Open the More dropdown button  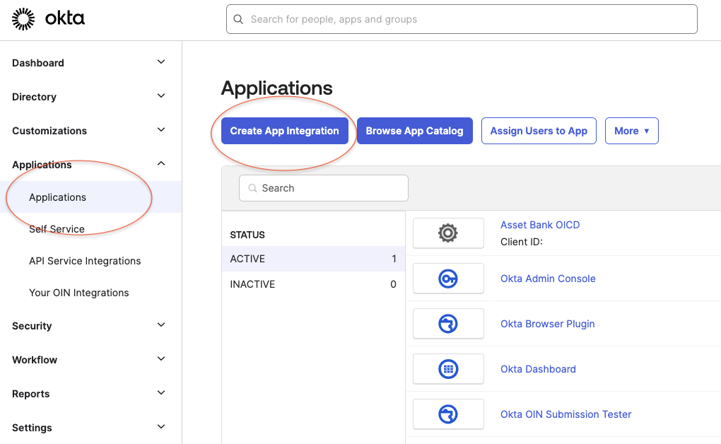pyautogui.click(x=632, y=131)
